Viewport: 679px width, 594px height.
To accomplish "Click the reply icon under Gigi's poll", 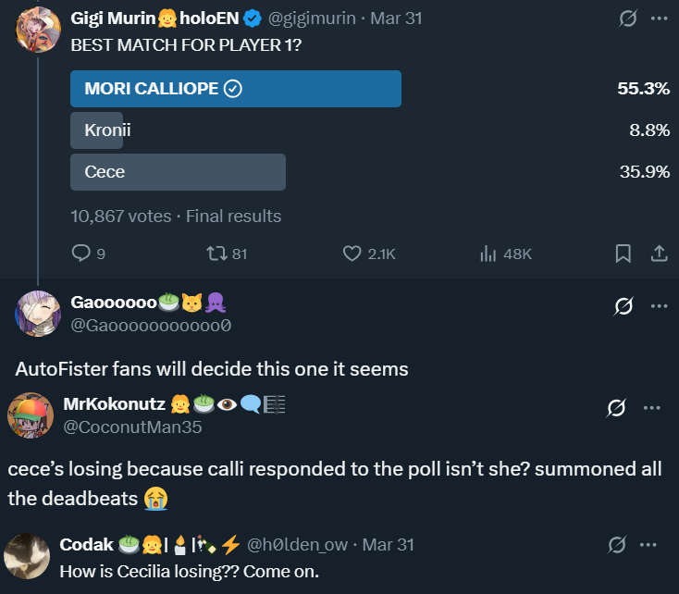I will (x=81, y=253).
